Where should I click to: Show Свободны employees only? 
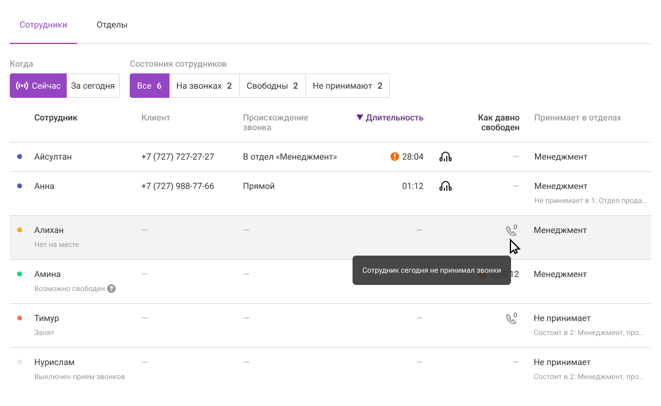[272, 86]
